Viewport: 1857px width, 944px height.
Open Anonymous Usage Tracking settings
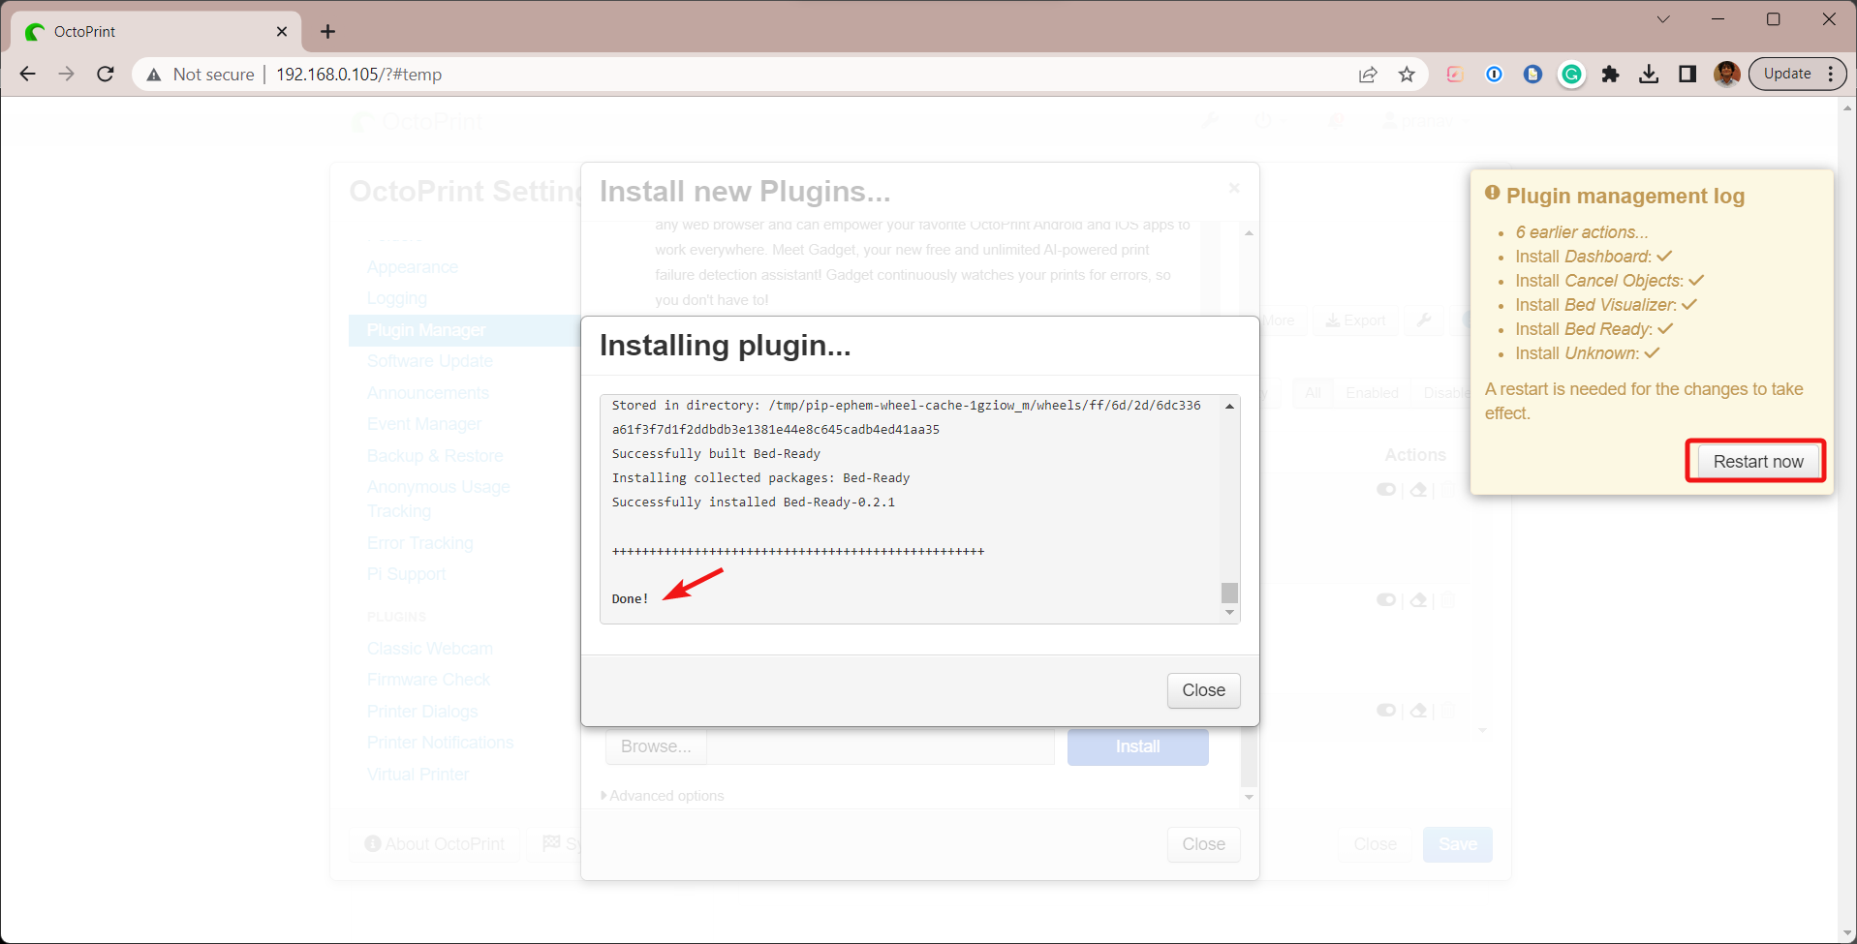(x=439, y=499)
